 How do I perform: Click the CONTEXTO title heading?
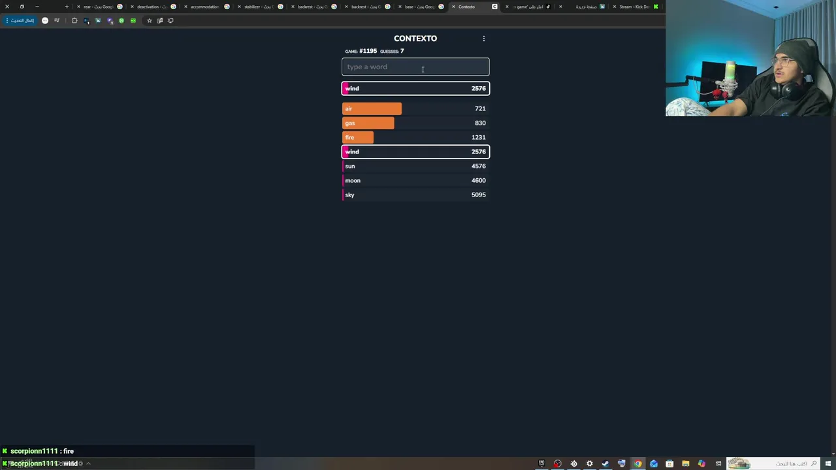pyautogui.click(x=415, y=39)
